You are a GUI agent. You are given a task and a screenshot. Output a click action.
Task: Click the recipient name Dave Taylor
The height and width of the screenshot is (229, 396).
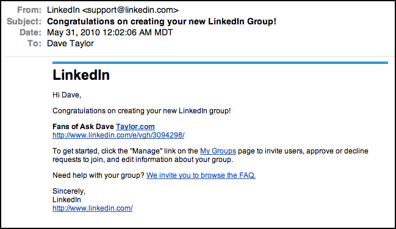(70, 43)
